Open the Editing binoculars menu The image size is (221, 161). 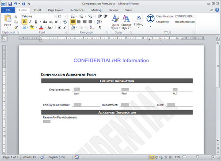139,21
